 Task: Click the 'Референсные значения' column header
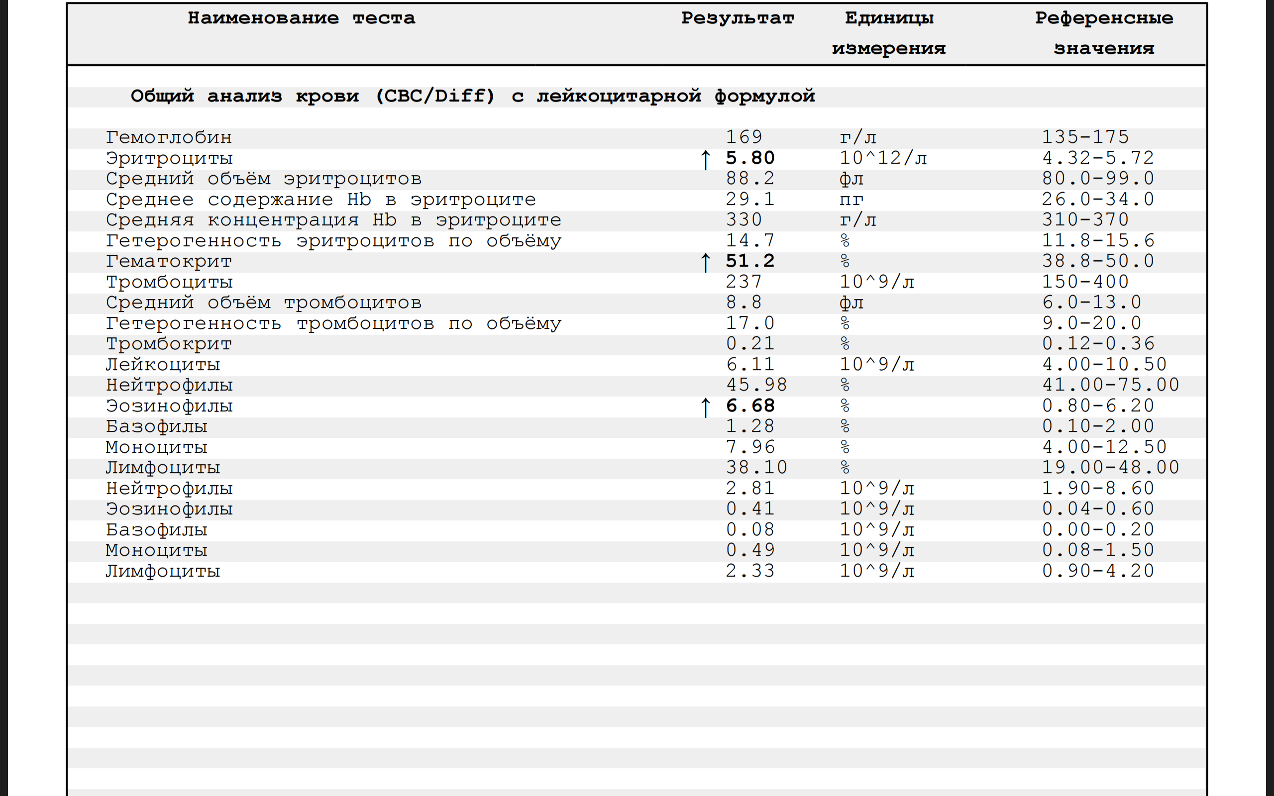1103,33
